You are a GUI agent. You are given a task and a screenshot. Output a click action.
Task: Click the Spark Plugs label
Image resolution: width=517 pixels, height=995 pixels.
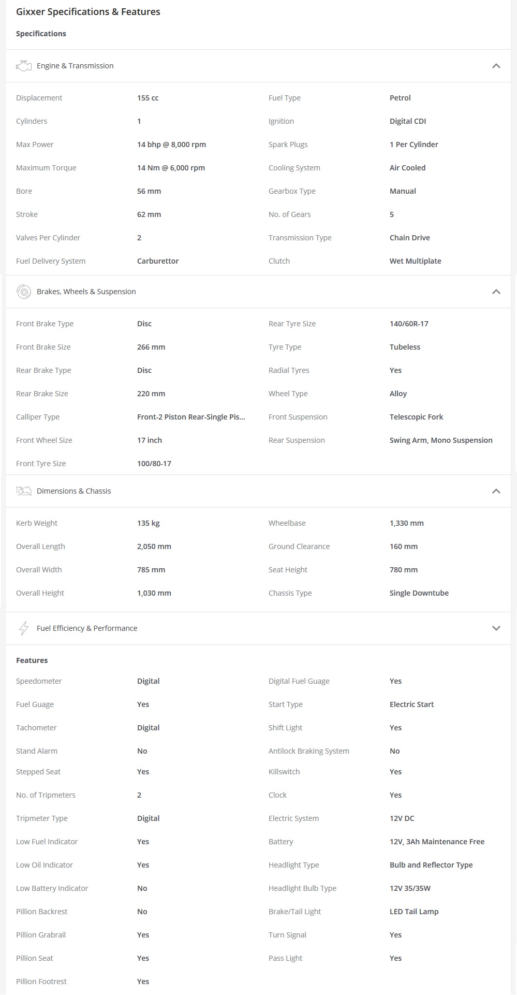pos(288,145)
